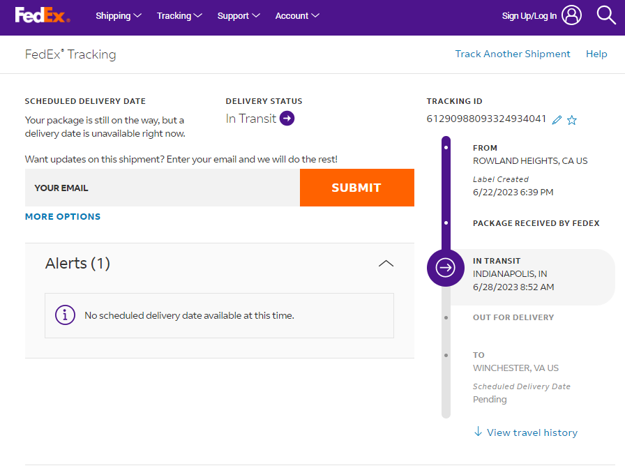Click the In Transit arrow icon
625x475 pixels.
pyautogui.click(x=287, y=119)
